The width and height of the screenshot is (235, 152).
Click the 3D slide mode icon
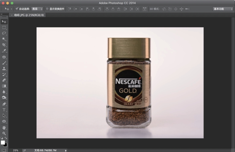182,9
